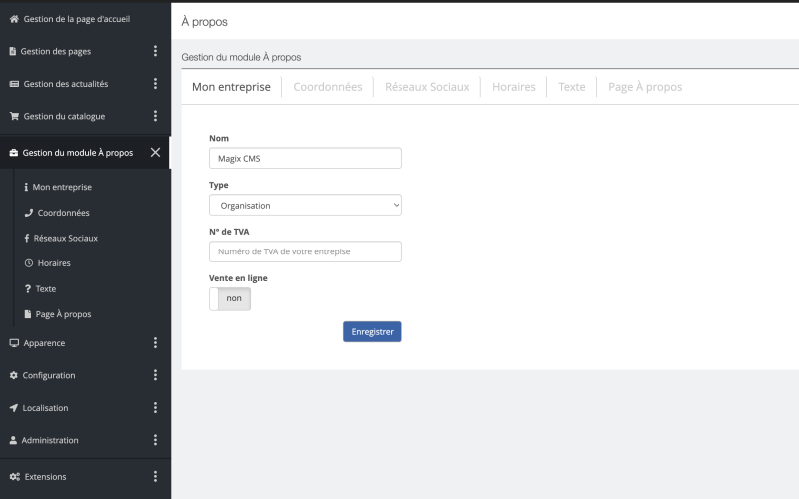Collapse the Gestion du module À propos menu with X

[156, 153]
